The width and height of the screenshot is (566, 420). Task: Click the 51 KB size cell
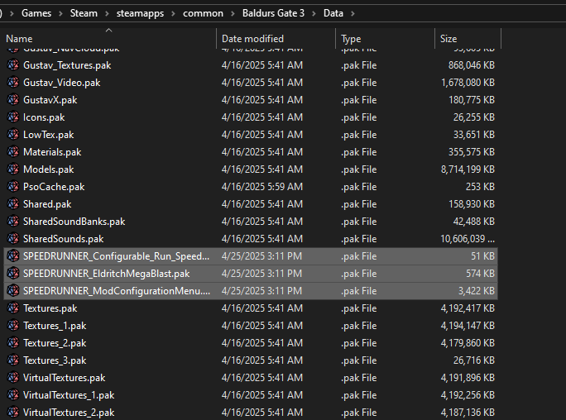[482, 256]
